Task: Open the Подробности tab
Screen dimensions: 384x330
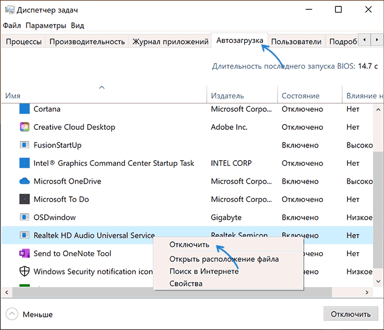Action: 342,41
